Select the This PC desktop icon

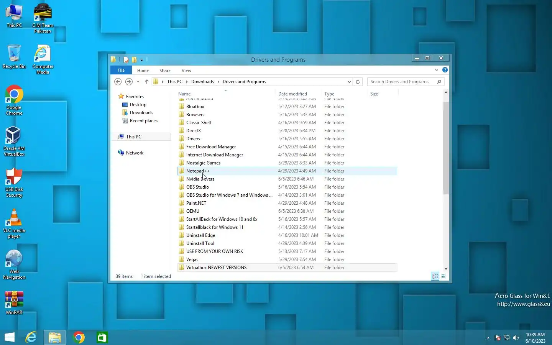[x=14, y=15]
